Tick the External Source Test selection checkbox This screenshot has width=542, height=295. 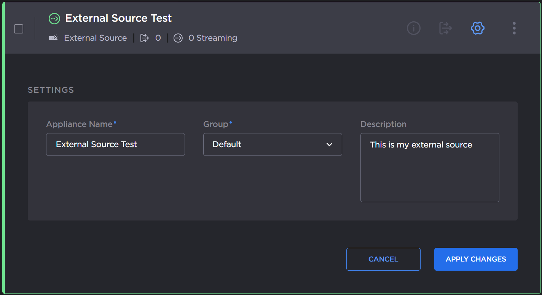point(19,29)
